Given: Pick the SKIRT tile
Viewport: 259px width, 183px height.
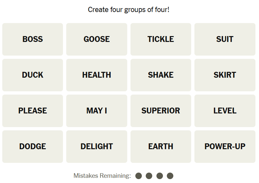Looking at the screenshot, I should click(x=225, y=75).
